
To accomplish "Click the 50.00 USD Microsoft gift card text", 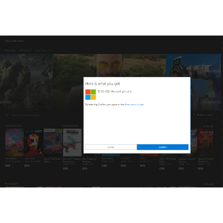I will coord(115,91).
